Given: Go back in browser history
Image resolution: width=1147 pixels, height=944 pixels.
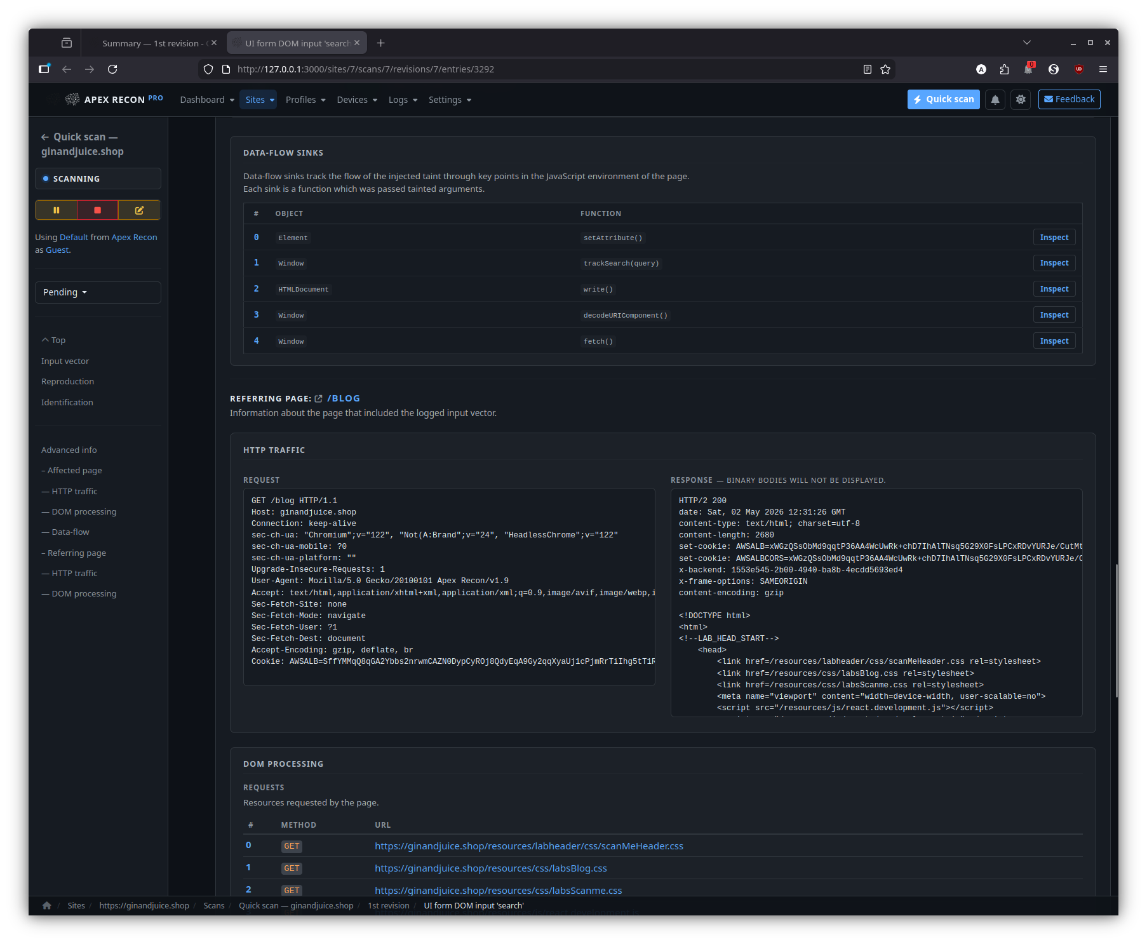Looking at the screenshot, I should (67, 69).
